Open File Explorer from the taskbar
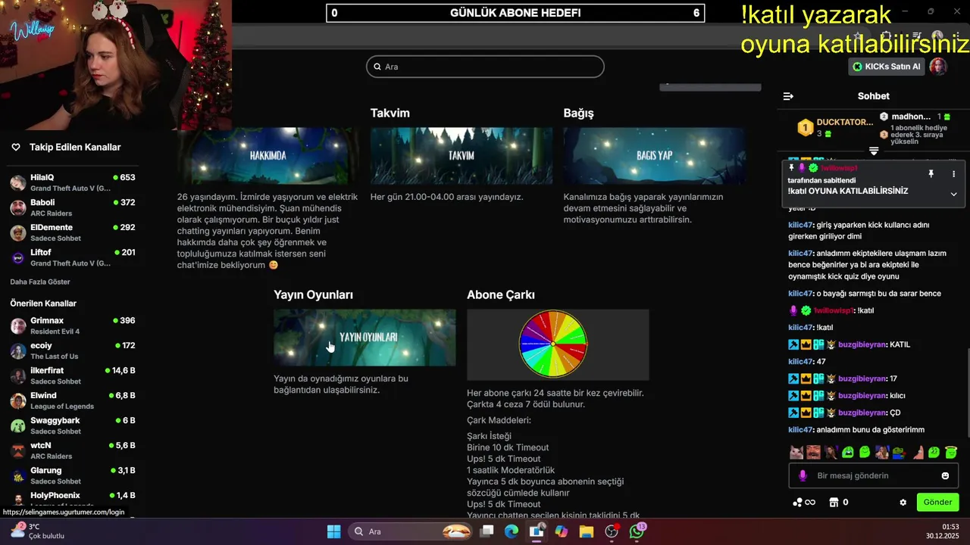Viewport: 970px width, 545px height. click(x=587, y=531)
